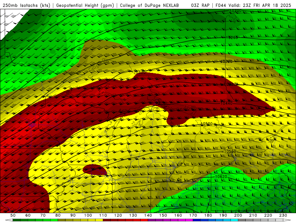Select the dark gray swatch for 200-205 kts
This screenshot has width=296, height=222.
click(242, 220)
